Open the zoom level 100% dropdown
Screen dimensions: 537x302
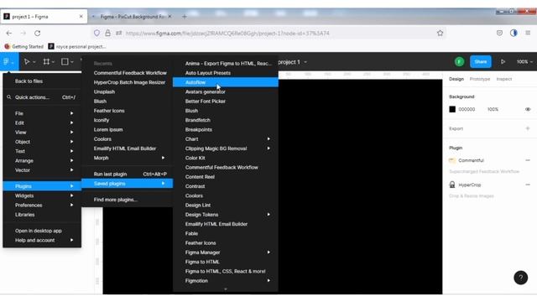tap(524, 61)
